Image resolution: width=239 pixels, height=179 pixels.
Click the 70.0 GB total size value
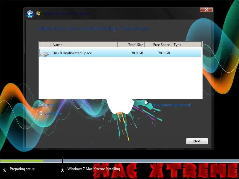(x=137, y=53)
